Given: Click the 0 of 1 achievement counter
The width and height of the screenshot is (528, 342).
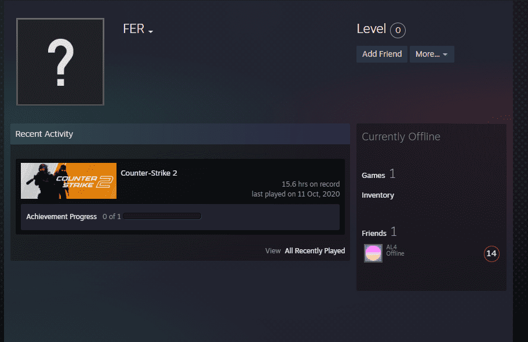Looking at the screenshot, I should 111,216.
